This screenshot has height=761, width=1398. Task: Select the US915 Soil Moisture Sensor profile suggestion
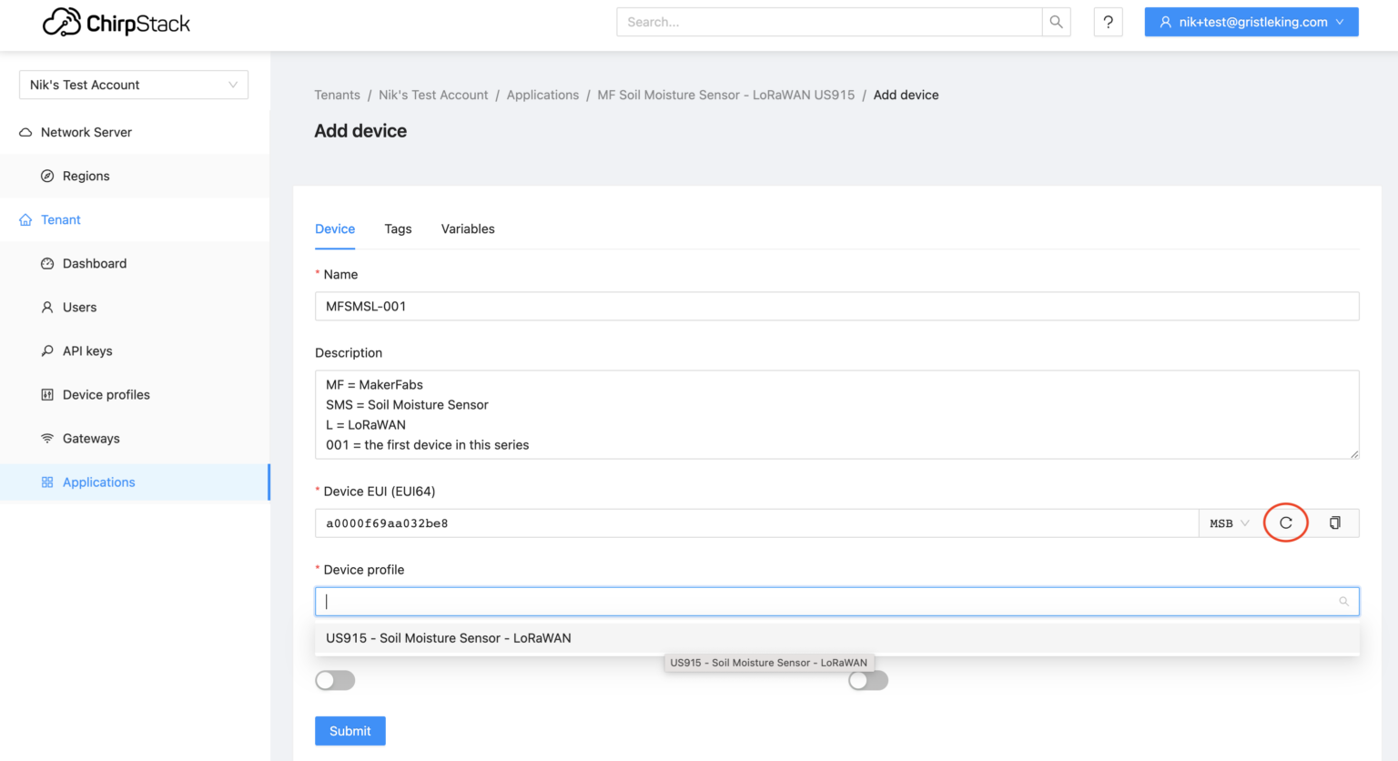[x=448, y=638]
